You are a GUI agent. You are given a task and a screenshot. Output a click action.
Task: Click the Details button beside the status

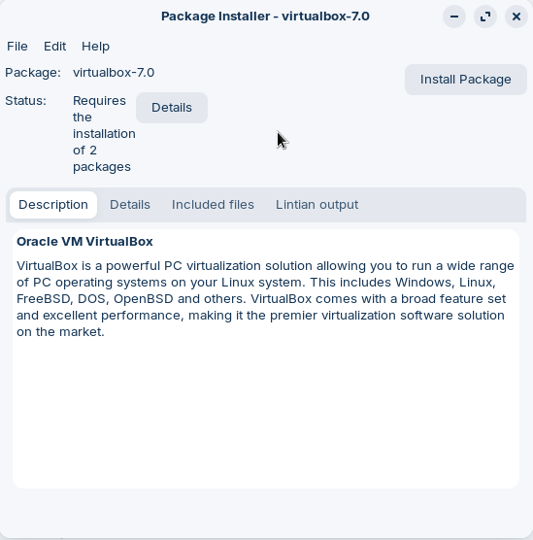tap(172, 108)
